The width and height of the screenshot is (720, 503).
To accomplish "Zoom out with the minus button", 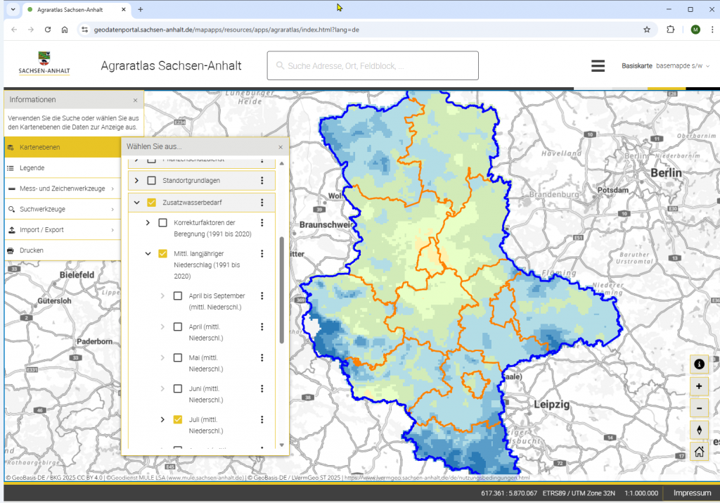I will [x=699, y=408].
